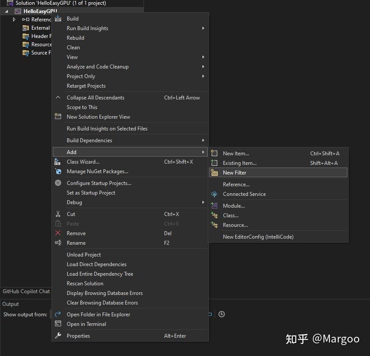Click the Source Files filter folder icon
370x356 pixels.
tap(26, 53)
